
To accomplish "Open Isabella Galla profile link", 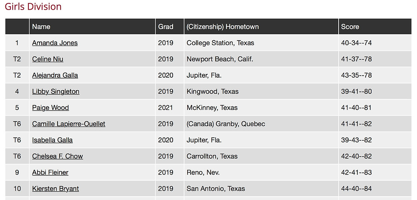I will [x=53, y=140].
